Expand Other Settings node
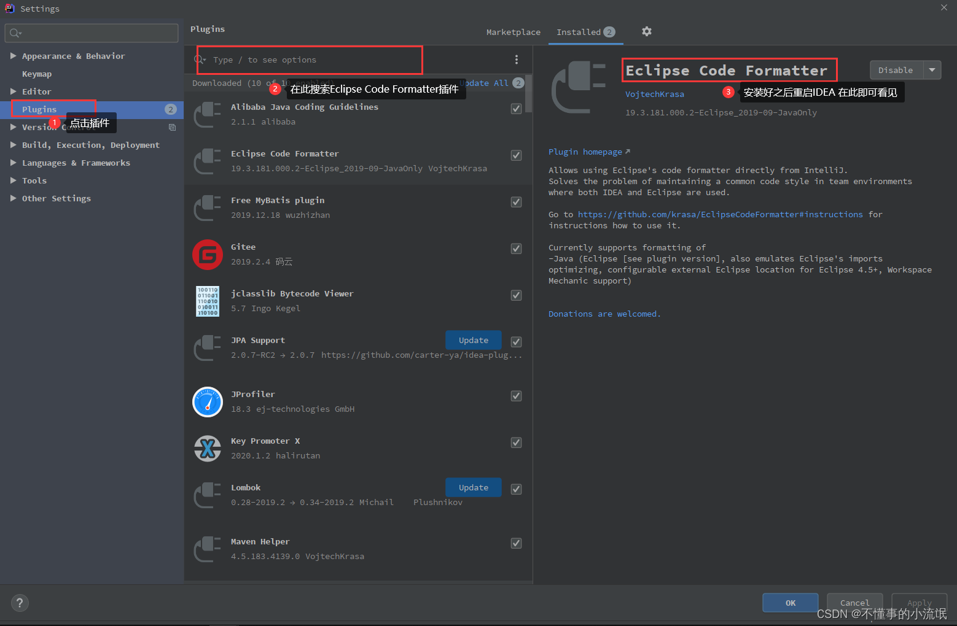Viewport: 957px width, 626px height. (13, 198)
